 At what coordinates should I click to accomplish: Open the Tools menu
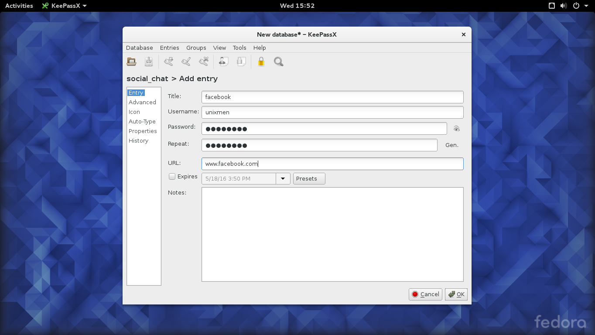(239, 48)
